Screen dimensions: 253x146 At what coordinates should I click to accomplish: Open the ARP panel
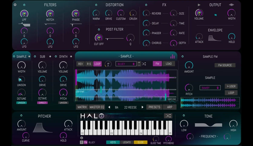click(x=169, y=107)
